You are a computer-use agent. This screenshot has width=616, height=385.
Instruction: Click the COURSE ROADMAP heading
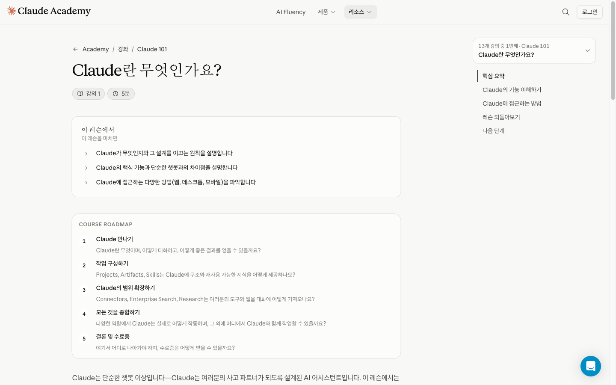(x=106, y=224)
